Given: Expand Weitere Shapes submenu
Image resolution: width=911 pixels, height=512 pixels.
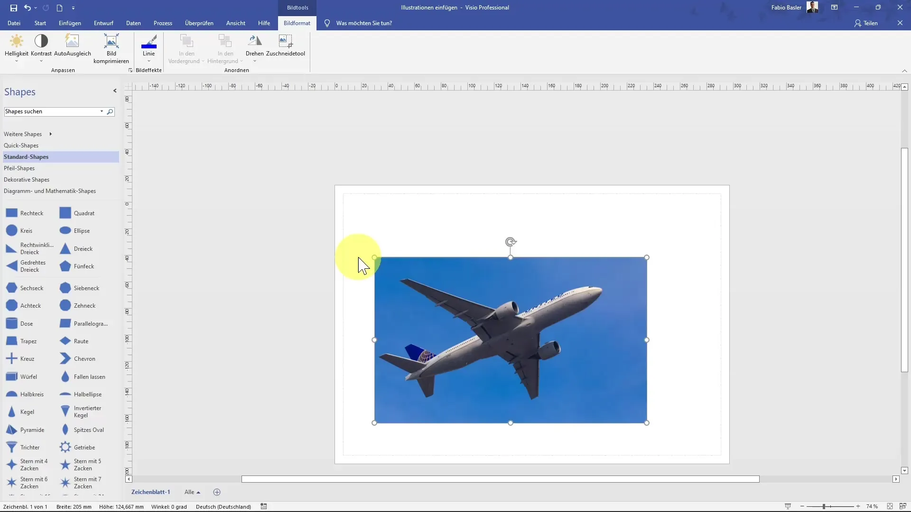Looking at the screenshot, I should 50,134.
